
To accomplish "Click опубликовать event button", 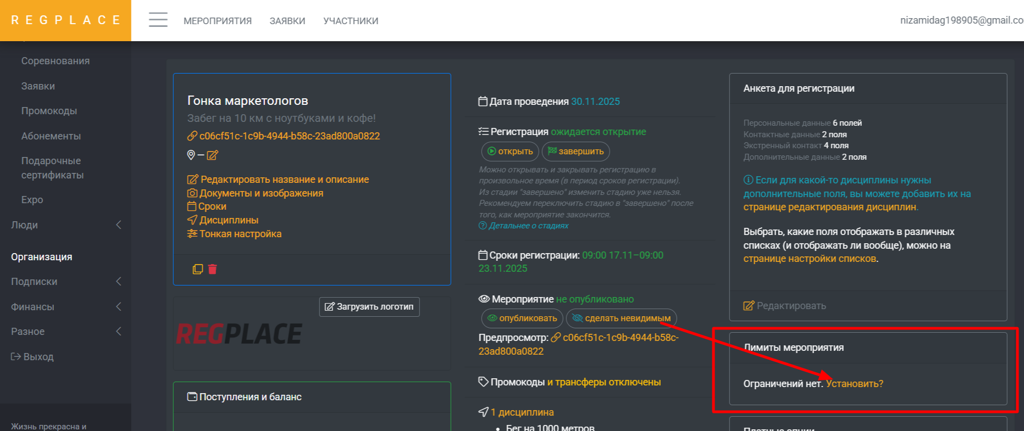I will click(522, 318).
